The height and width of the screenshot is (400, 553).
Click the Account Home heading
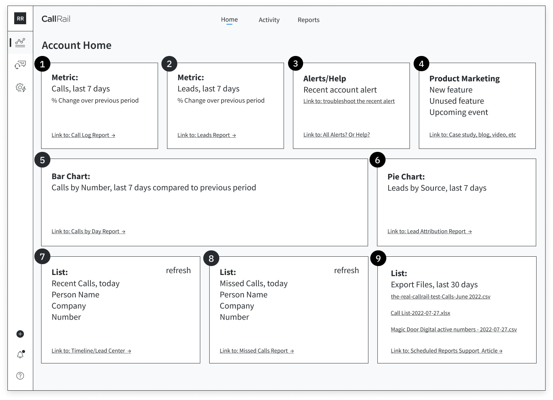[77, 46]
